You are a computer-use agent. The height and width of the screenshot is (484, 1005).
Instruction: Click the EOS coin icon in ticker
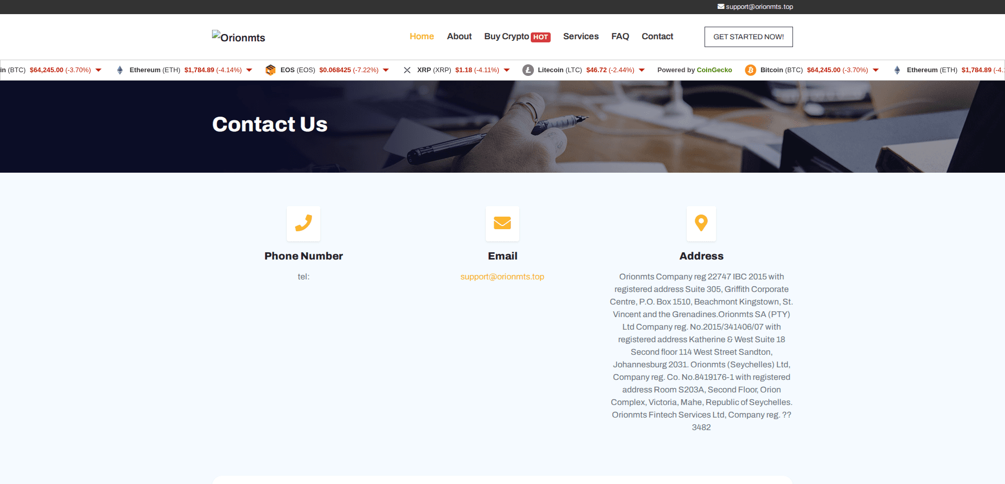point(271,70)
